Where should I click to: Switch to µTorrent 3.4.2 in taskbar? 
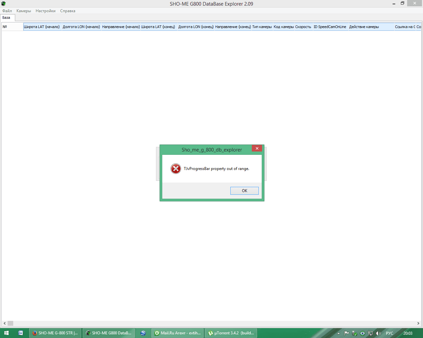[x=231, y=333]
